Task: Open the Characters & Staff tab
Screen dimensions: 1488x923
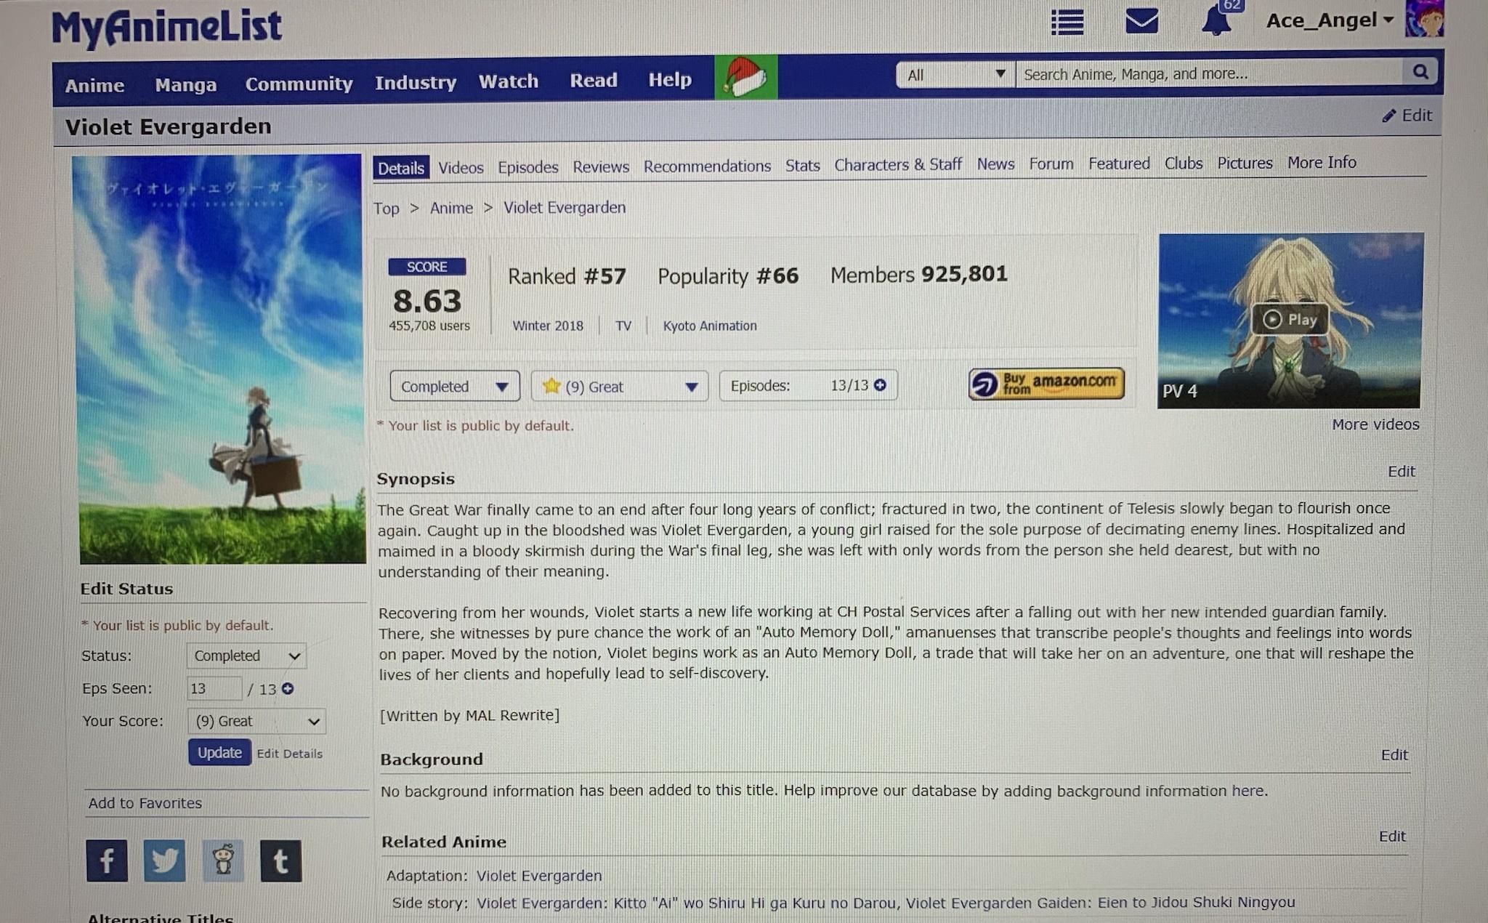Action: pos(898,165)
